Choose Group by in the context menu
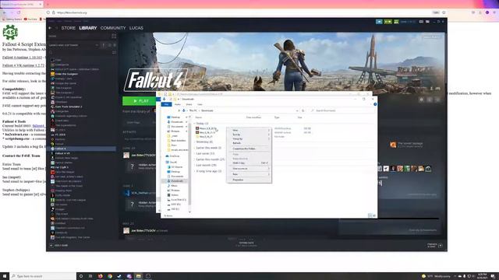This screenshot has width=499, height=280. (249, 138)
